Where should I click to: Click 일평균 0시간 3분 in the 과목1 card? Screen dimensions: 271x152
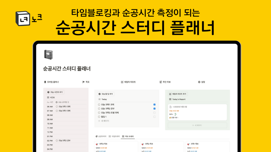coord(193,148)
